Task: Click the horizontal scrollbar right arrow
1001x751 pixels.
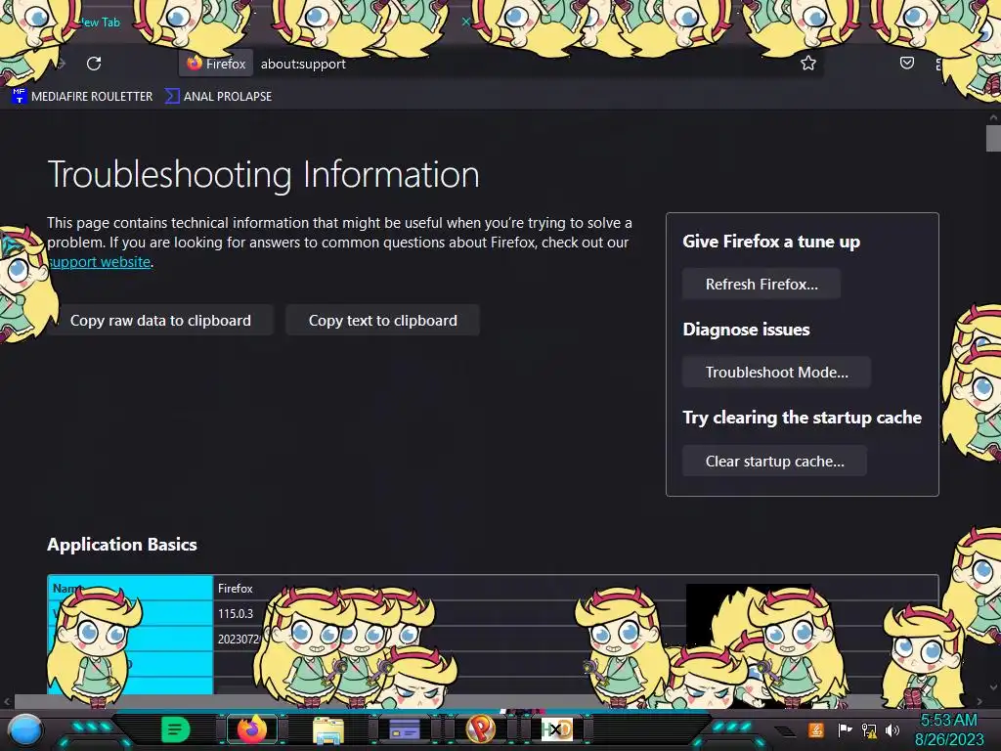Action: click(x=980, y=701)
